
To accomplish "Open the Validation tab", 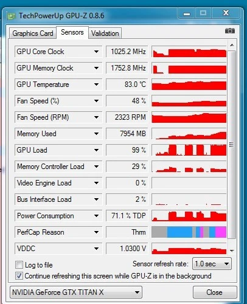I will point(105,33).
